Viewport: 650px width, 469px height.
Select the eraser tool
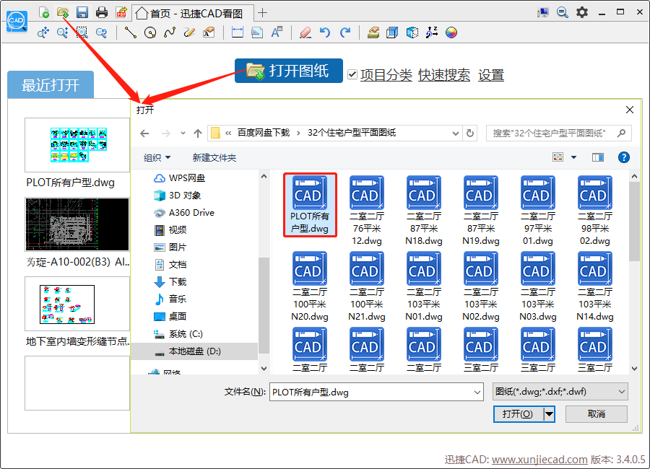pyautogui.click(x=305, y=32)
